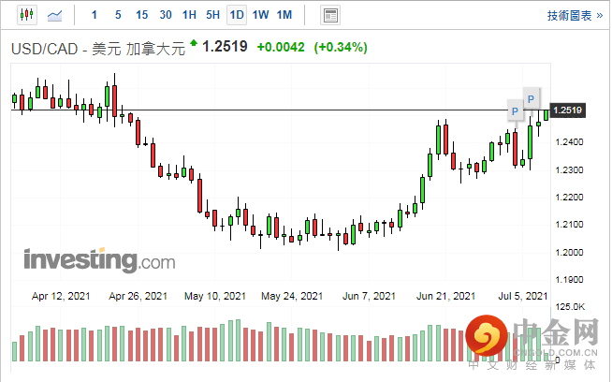Click the Jun 21, 2021 date label
Image resolution: width=612 pixels, height=382 pixels.
[445, 296]
